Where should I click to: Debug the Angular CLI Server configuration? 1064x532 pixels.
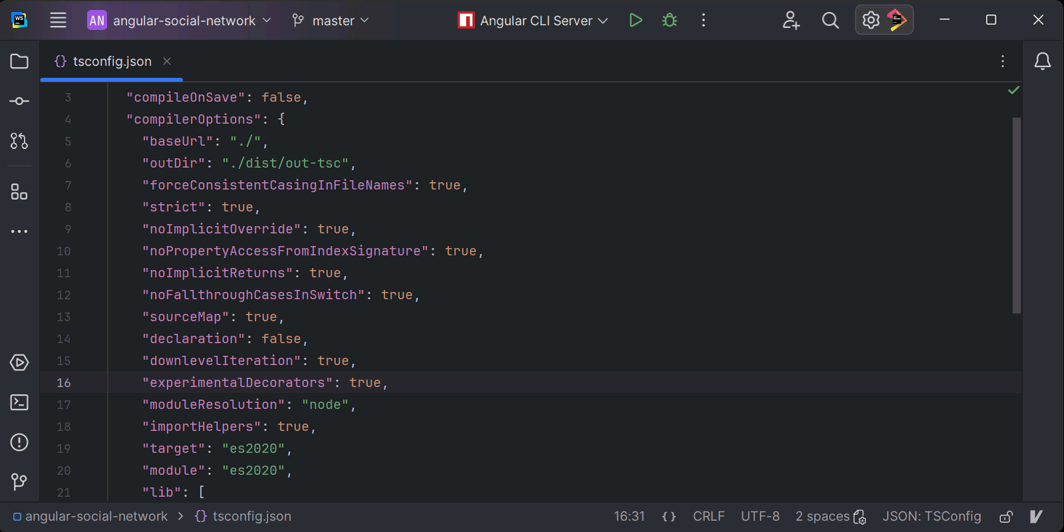point(670,21)
